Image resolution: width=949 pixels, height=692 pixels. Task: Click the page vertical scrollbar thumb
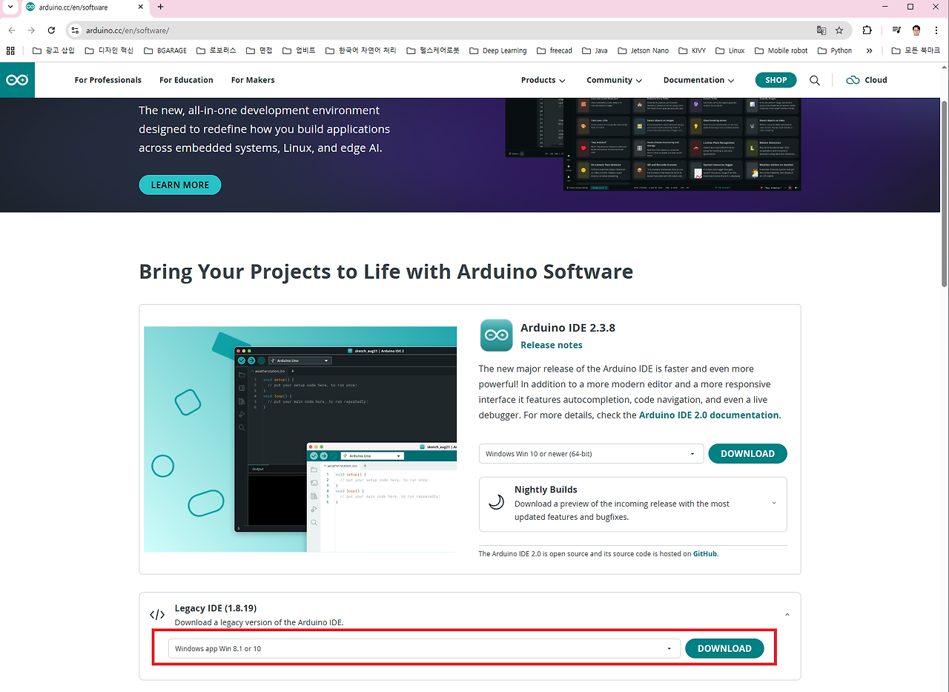pos(944,193)
